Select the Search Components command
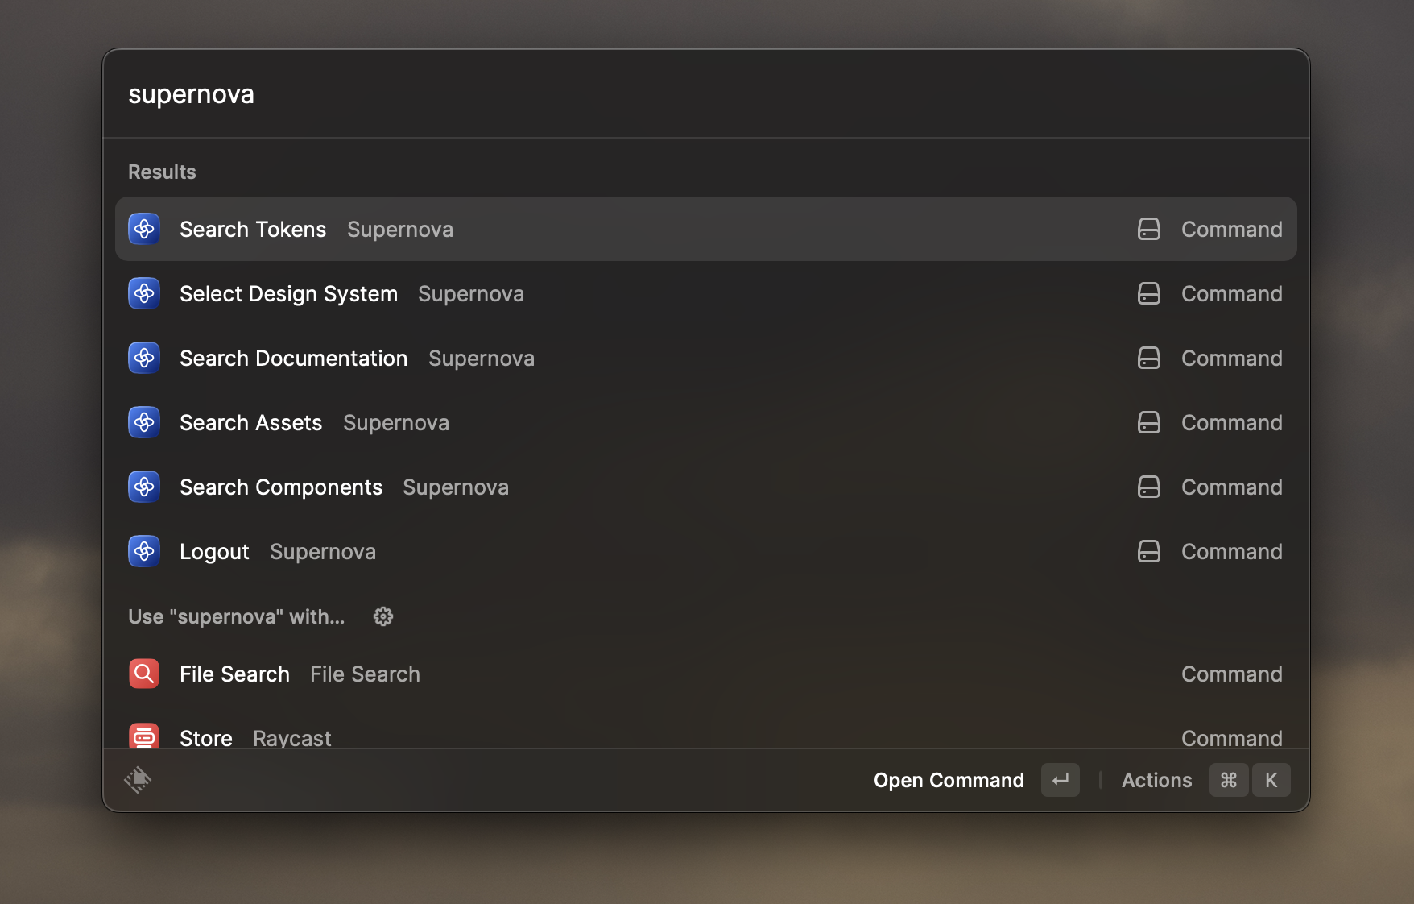 coord(706,487)
